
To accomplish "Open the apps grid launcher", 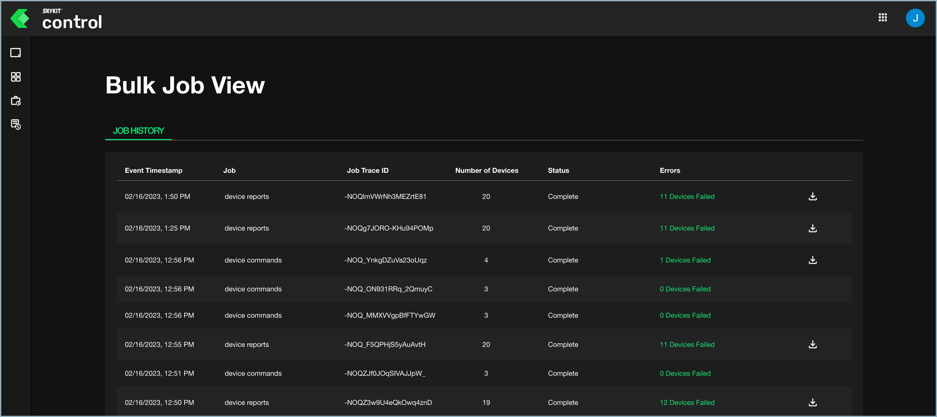I will coord(882,17).
